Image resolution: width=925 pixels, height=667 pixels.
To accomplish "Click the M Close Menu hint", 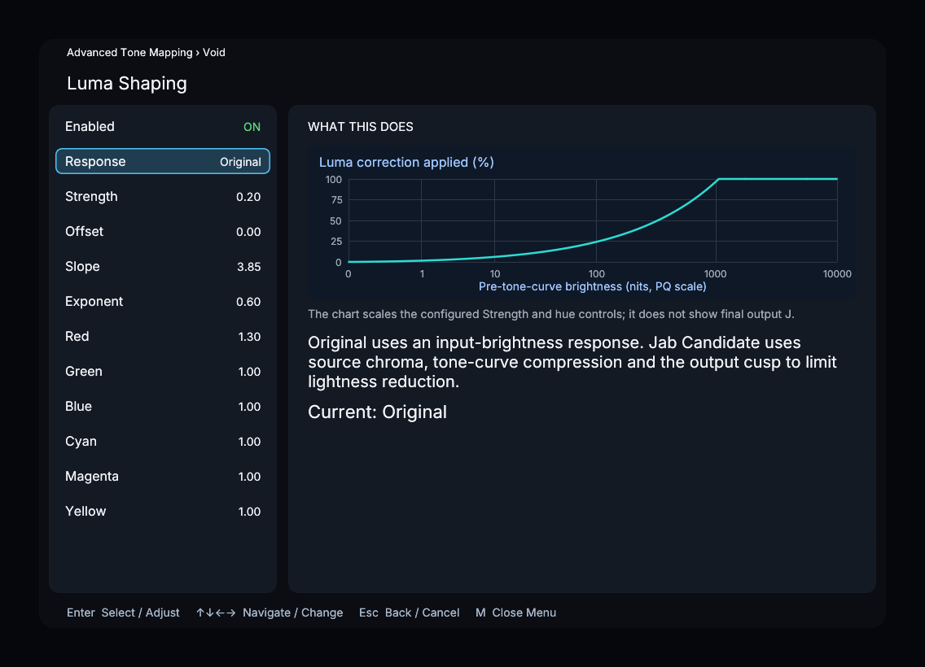I will point(515,613).
